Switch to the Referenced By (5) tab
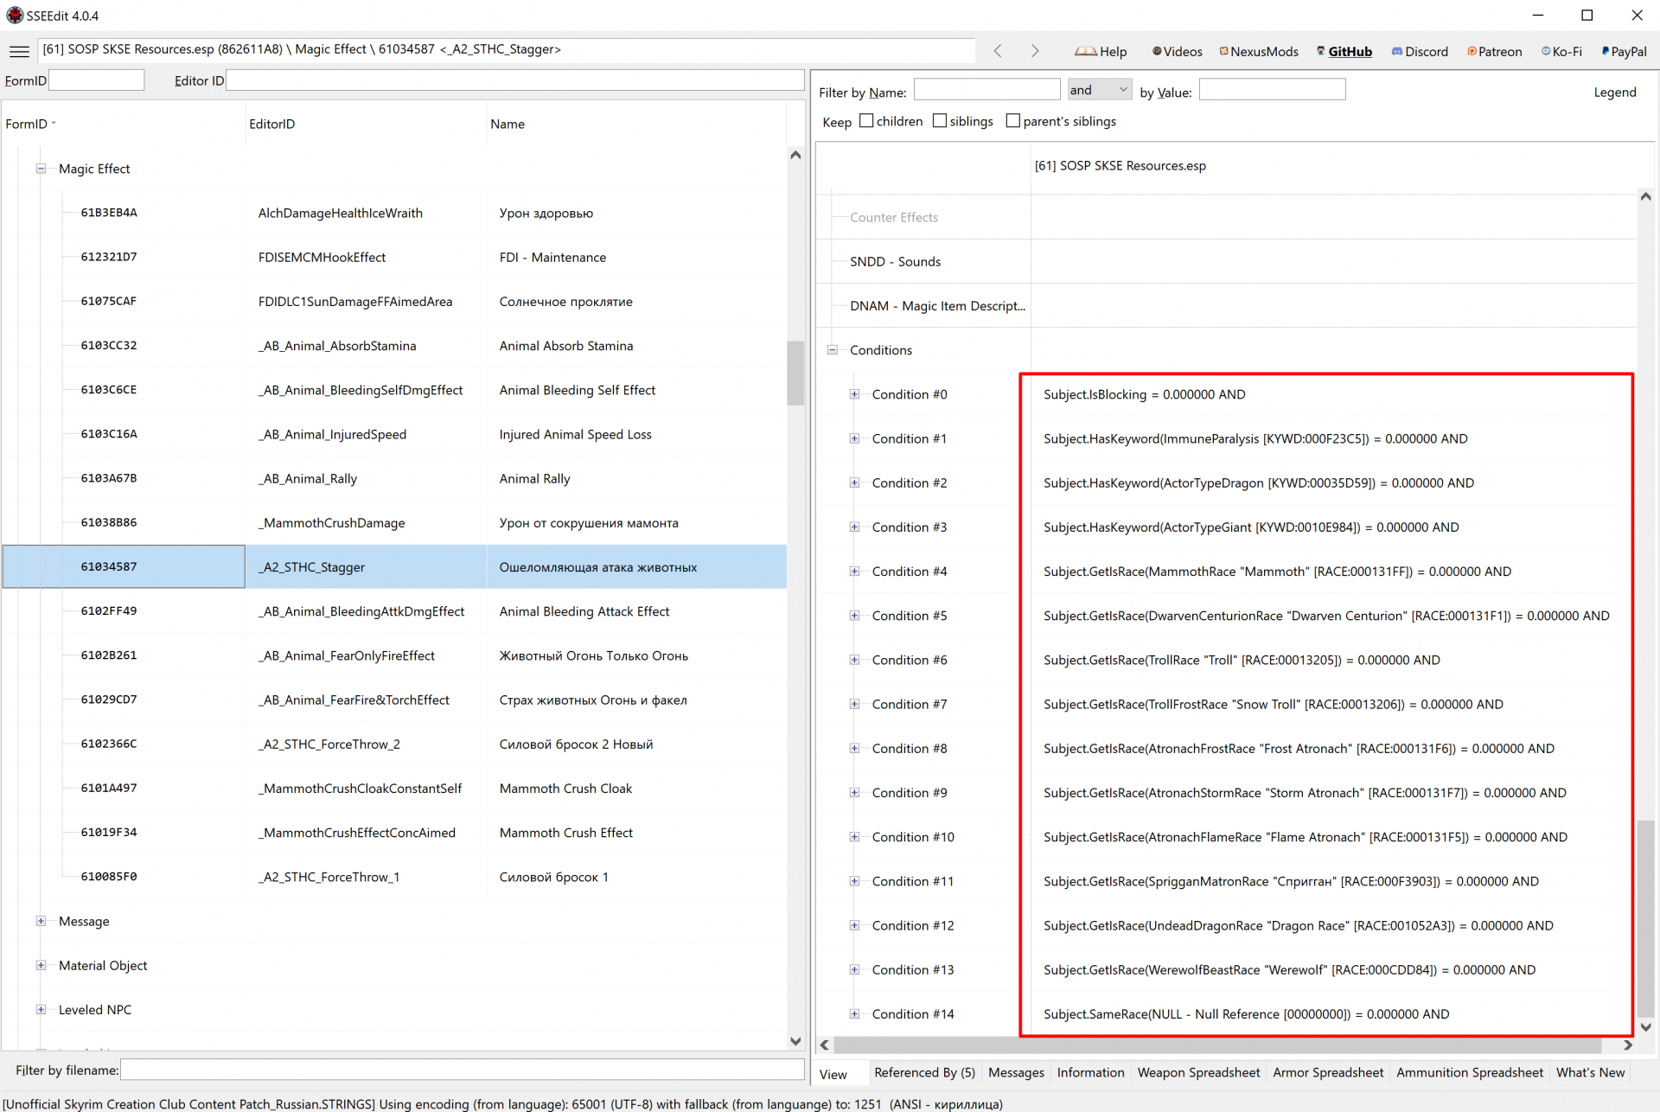The height and width of the screenshot is (1112, 1660). [923, 1072]
